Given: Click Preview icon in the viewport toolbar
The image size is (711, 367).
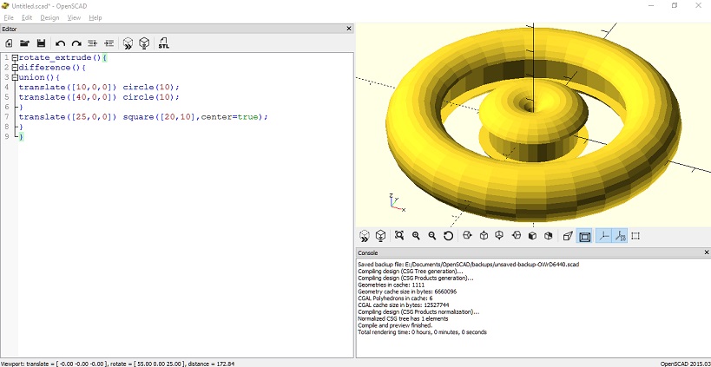Looking at the screenshot, I should [x=364, y=236].
